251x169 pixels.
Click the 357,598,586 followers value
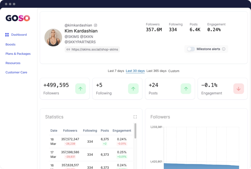(70, 152)
